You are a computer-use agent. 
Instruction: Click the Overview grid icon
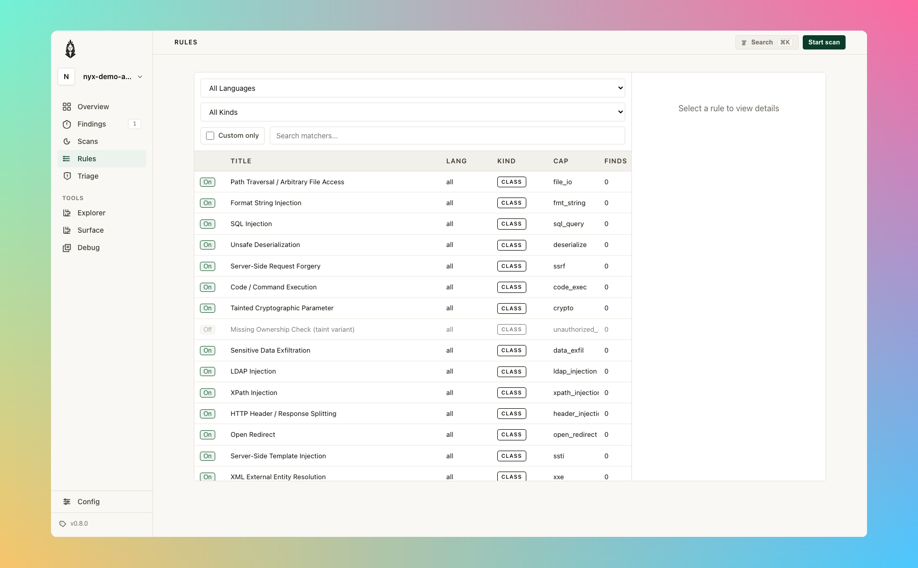point(67,107)
